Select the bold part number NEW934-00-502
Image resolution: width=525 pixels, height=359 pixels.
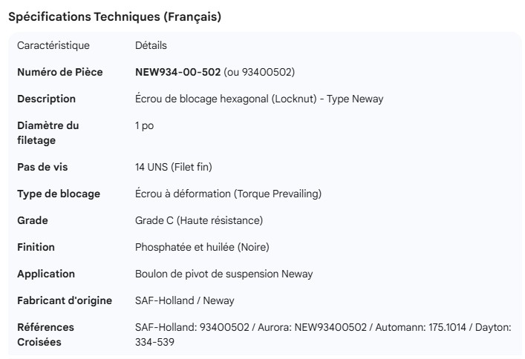coord(177,72)
